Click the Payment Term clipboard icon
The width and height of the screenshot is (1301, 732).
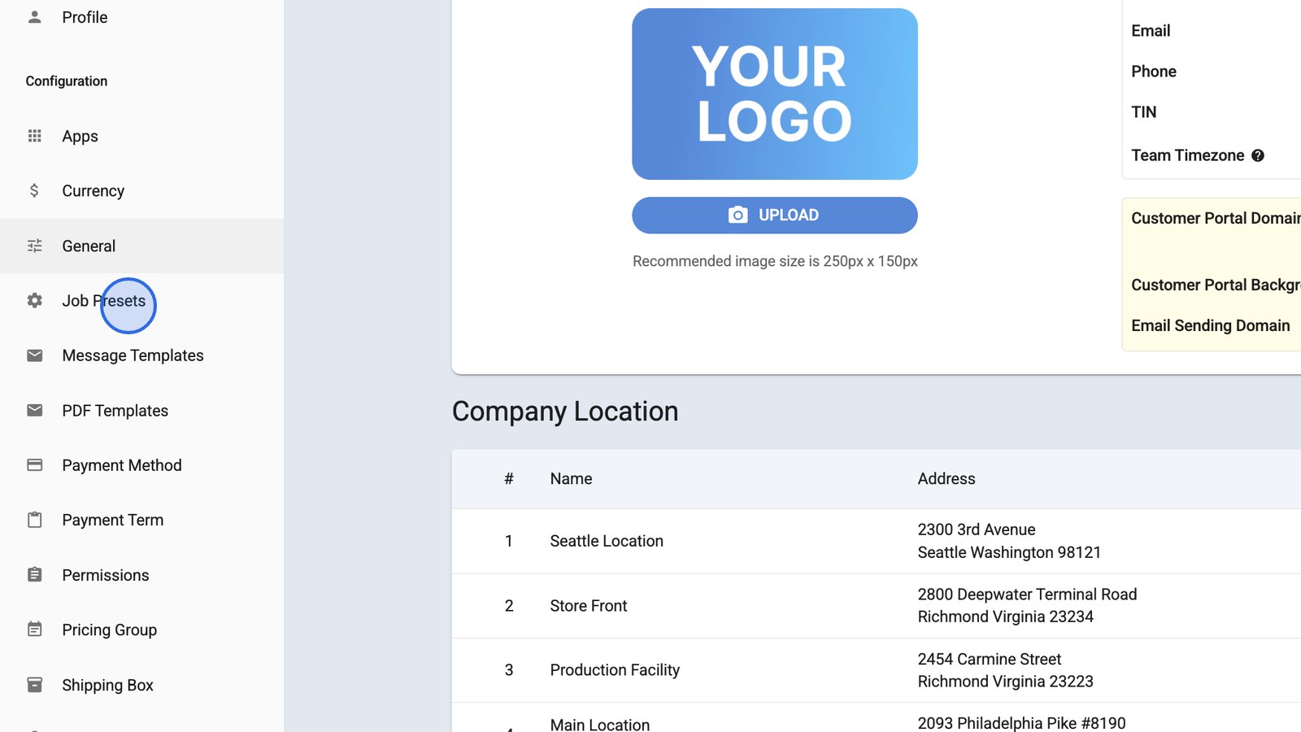tap(34, 520)
